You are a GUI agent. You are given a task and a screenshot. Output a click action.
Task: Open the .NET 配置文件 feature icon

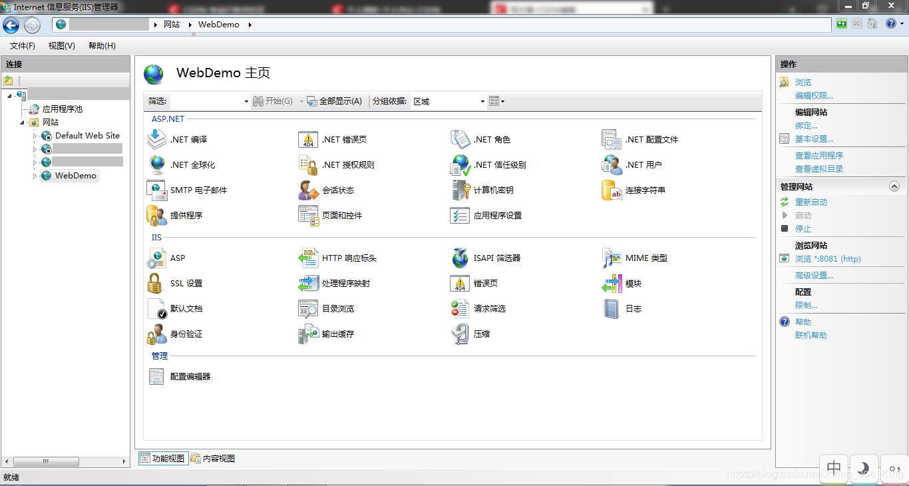click(x=612, y=139)
